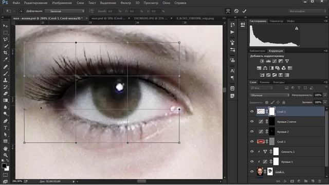Image resolution: width=329 pixels, height=185 pixels.
Task: Toggle visibility of the Сочность 1 layer
Action: coord(252,152)
